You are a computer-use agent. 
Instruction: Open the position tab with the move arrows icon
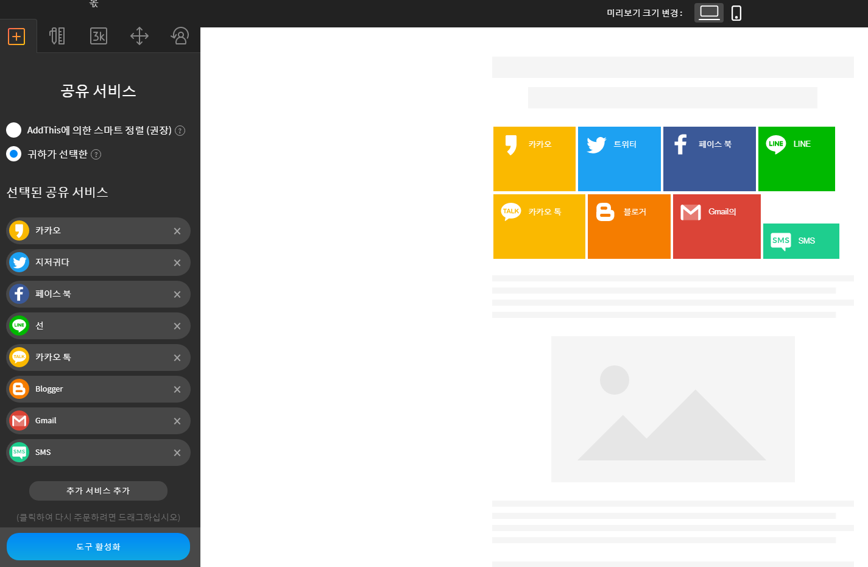tap(139, 36)
